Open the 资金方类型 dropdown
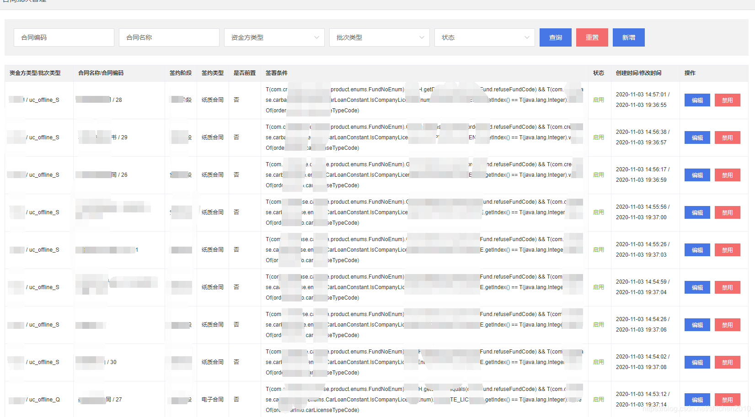The image size is (755, 417). coord(274,37)
